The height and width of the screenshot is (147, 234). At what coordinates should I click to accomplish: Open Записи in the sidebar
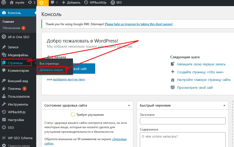click(13, 47)
